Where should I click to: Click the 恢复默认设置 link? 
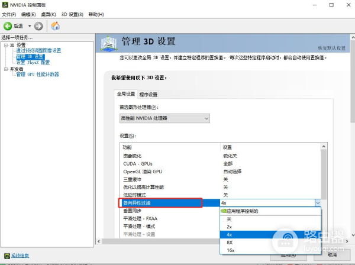(332, 48)
